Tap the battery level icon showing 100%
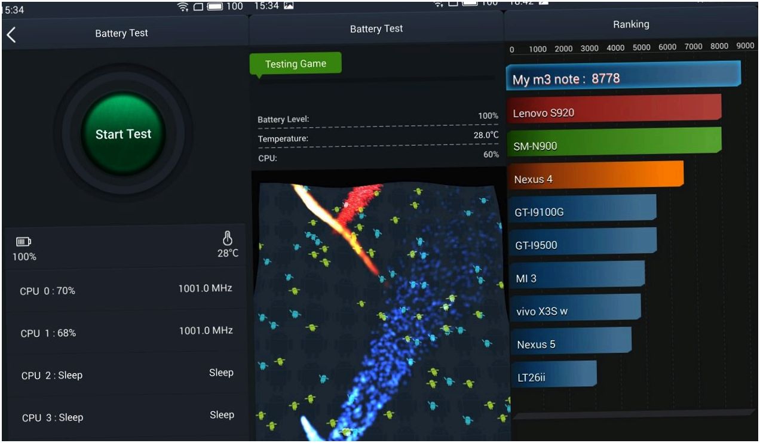Viewport: 760px width, 443px height. (x=23, y=242)
